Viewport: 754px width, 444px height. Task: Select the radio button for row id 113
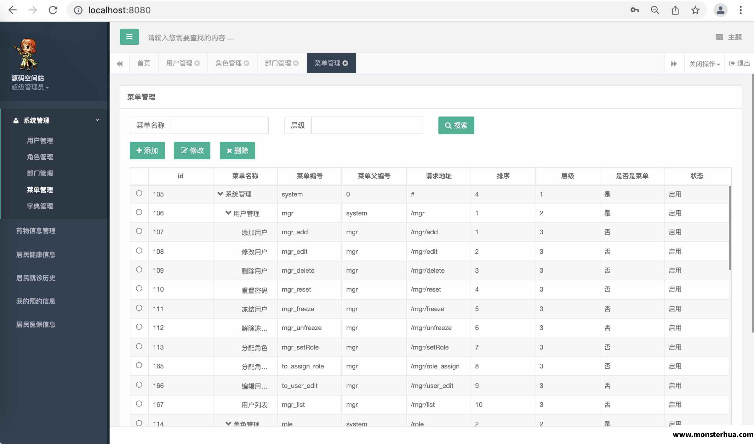pyautogui.click(x=139, y=346)
